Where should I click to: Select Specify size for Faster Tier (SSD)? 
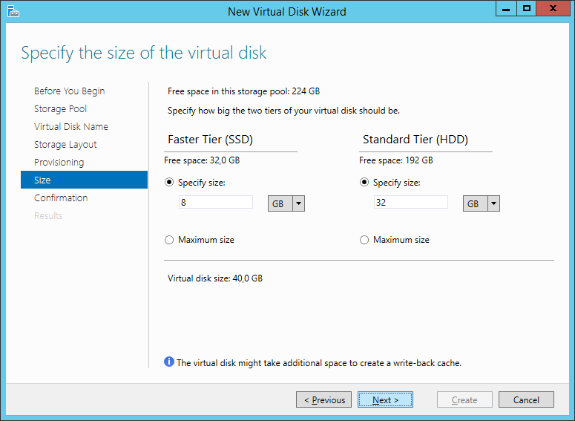coord(169,183)
